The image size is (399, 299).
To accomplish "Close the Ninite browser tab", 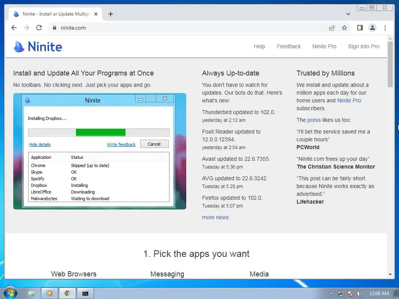I will coord(96,14).
